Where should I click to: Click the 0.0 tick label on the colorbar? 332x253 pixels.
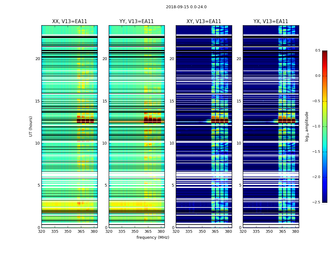[x=317, y=76]
